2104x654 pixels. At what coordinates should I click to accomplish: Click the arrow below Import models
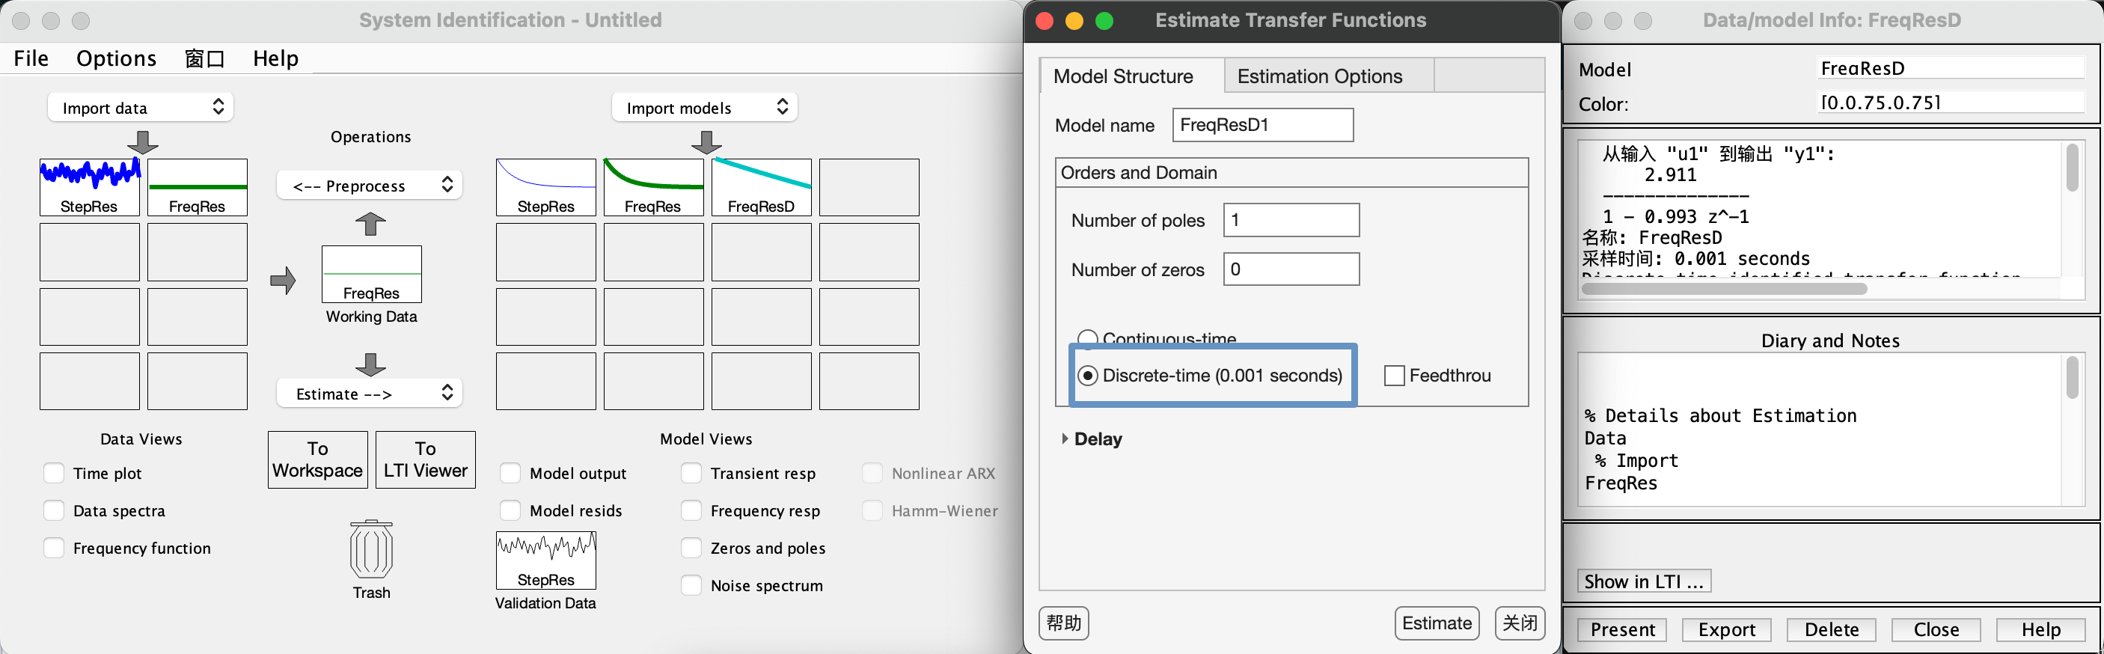click(706, 142)
